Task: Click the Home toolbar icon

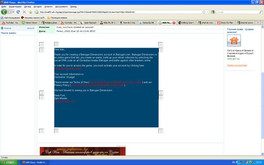Action: click(30, 12)
